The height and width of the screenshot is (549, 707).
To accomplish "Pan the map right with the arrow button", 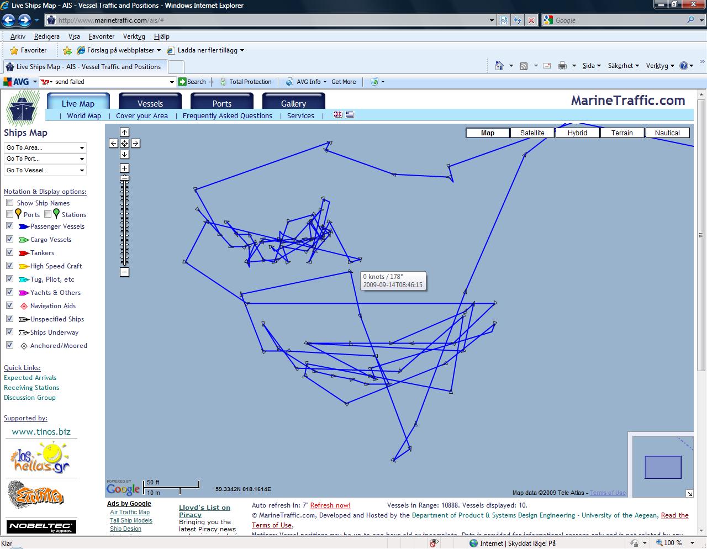I will point(135,143).
